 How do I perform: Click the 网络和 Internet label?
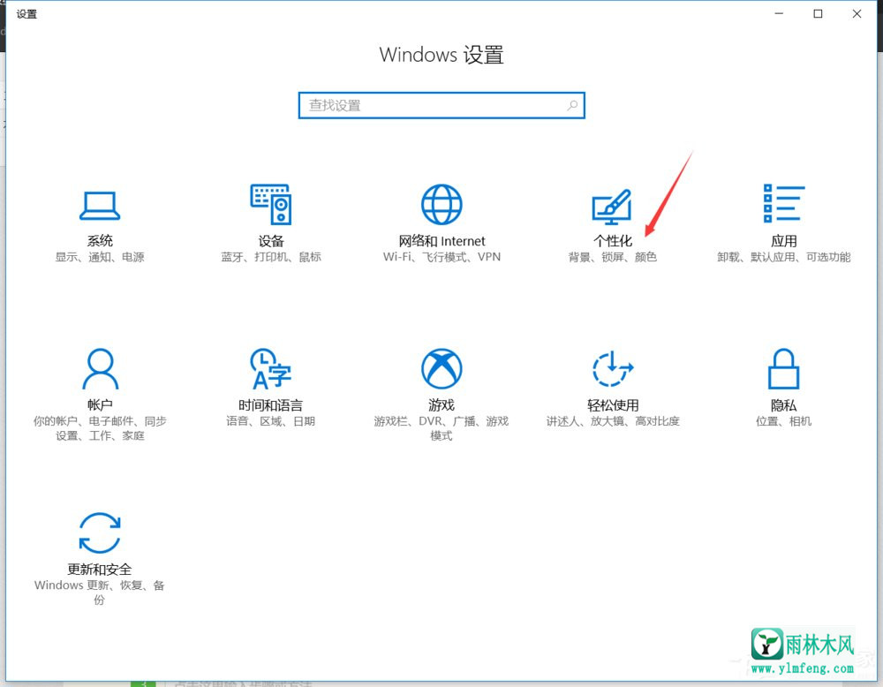(x=441, y=241)
